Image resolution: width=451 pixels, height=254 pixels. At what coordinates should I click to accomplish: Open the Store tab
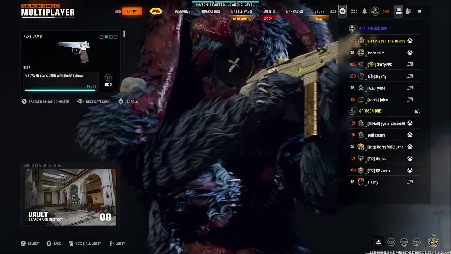[319, 11]
